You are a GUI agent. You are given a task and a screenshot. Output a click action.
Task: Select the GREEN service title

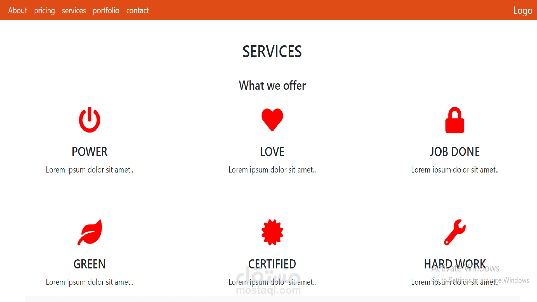pos(89,264)
